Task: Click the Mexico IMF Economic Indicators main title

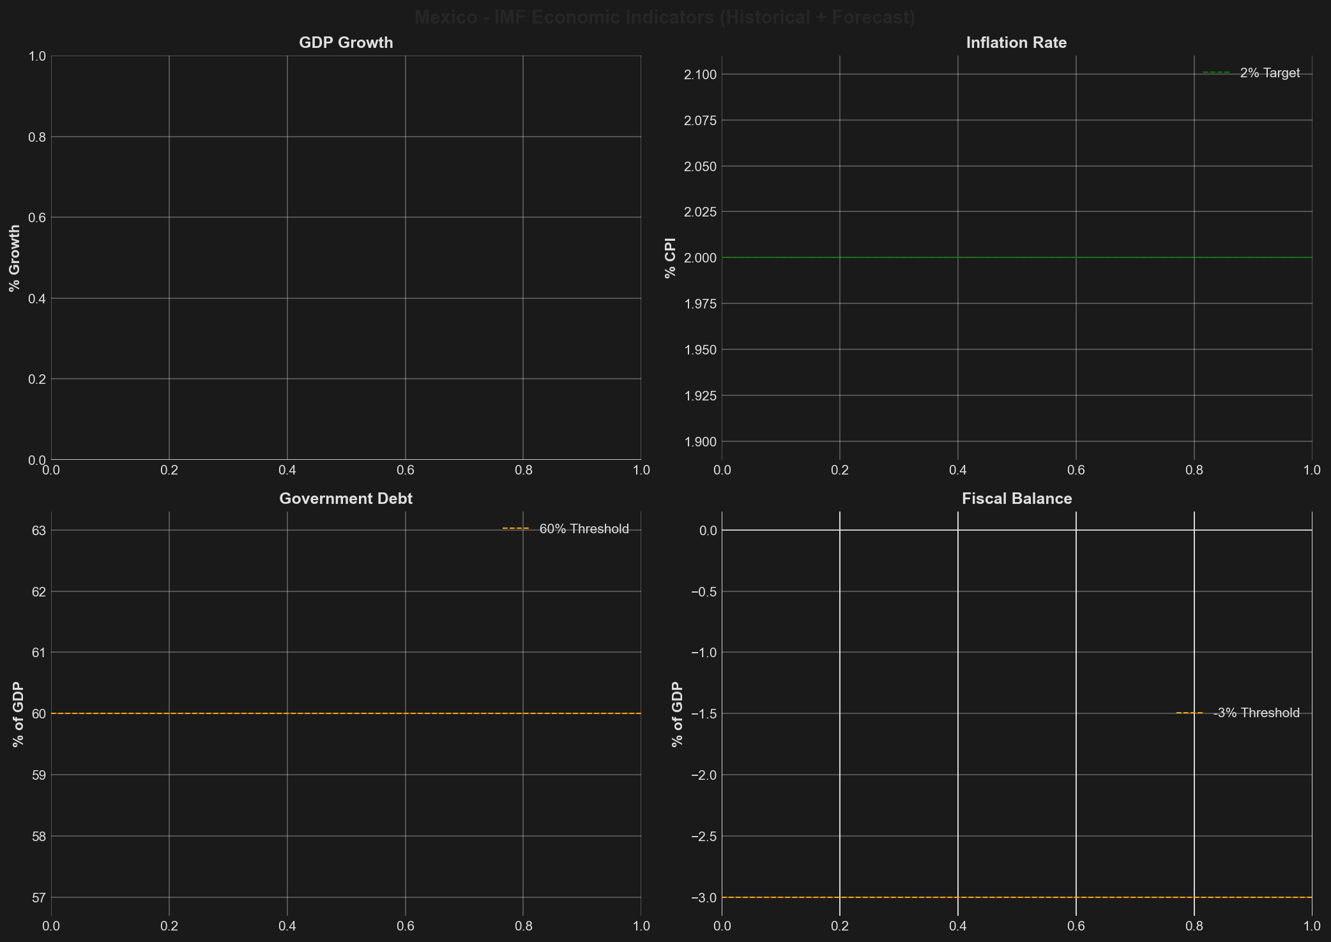Action: pyautogui.click(x=665, y=17)
